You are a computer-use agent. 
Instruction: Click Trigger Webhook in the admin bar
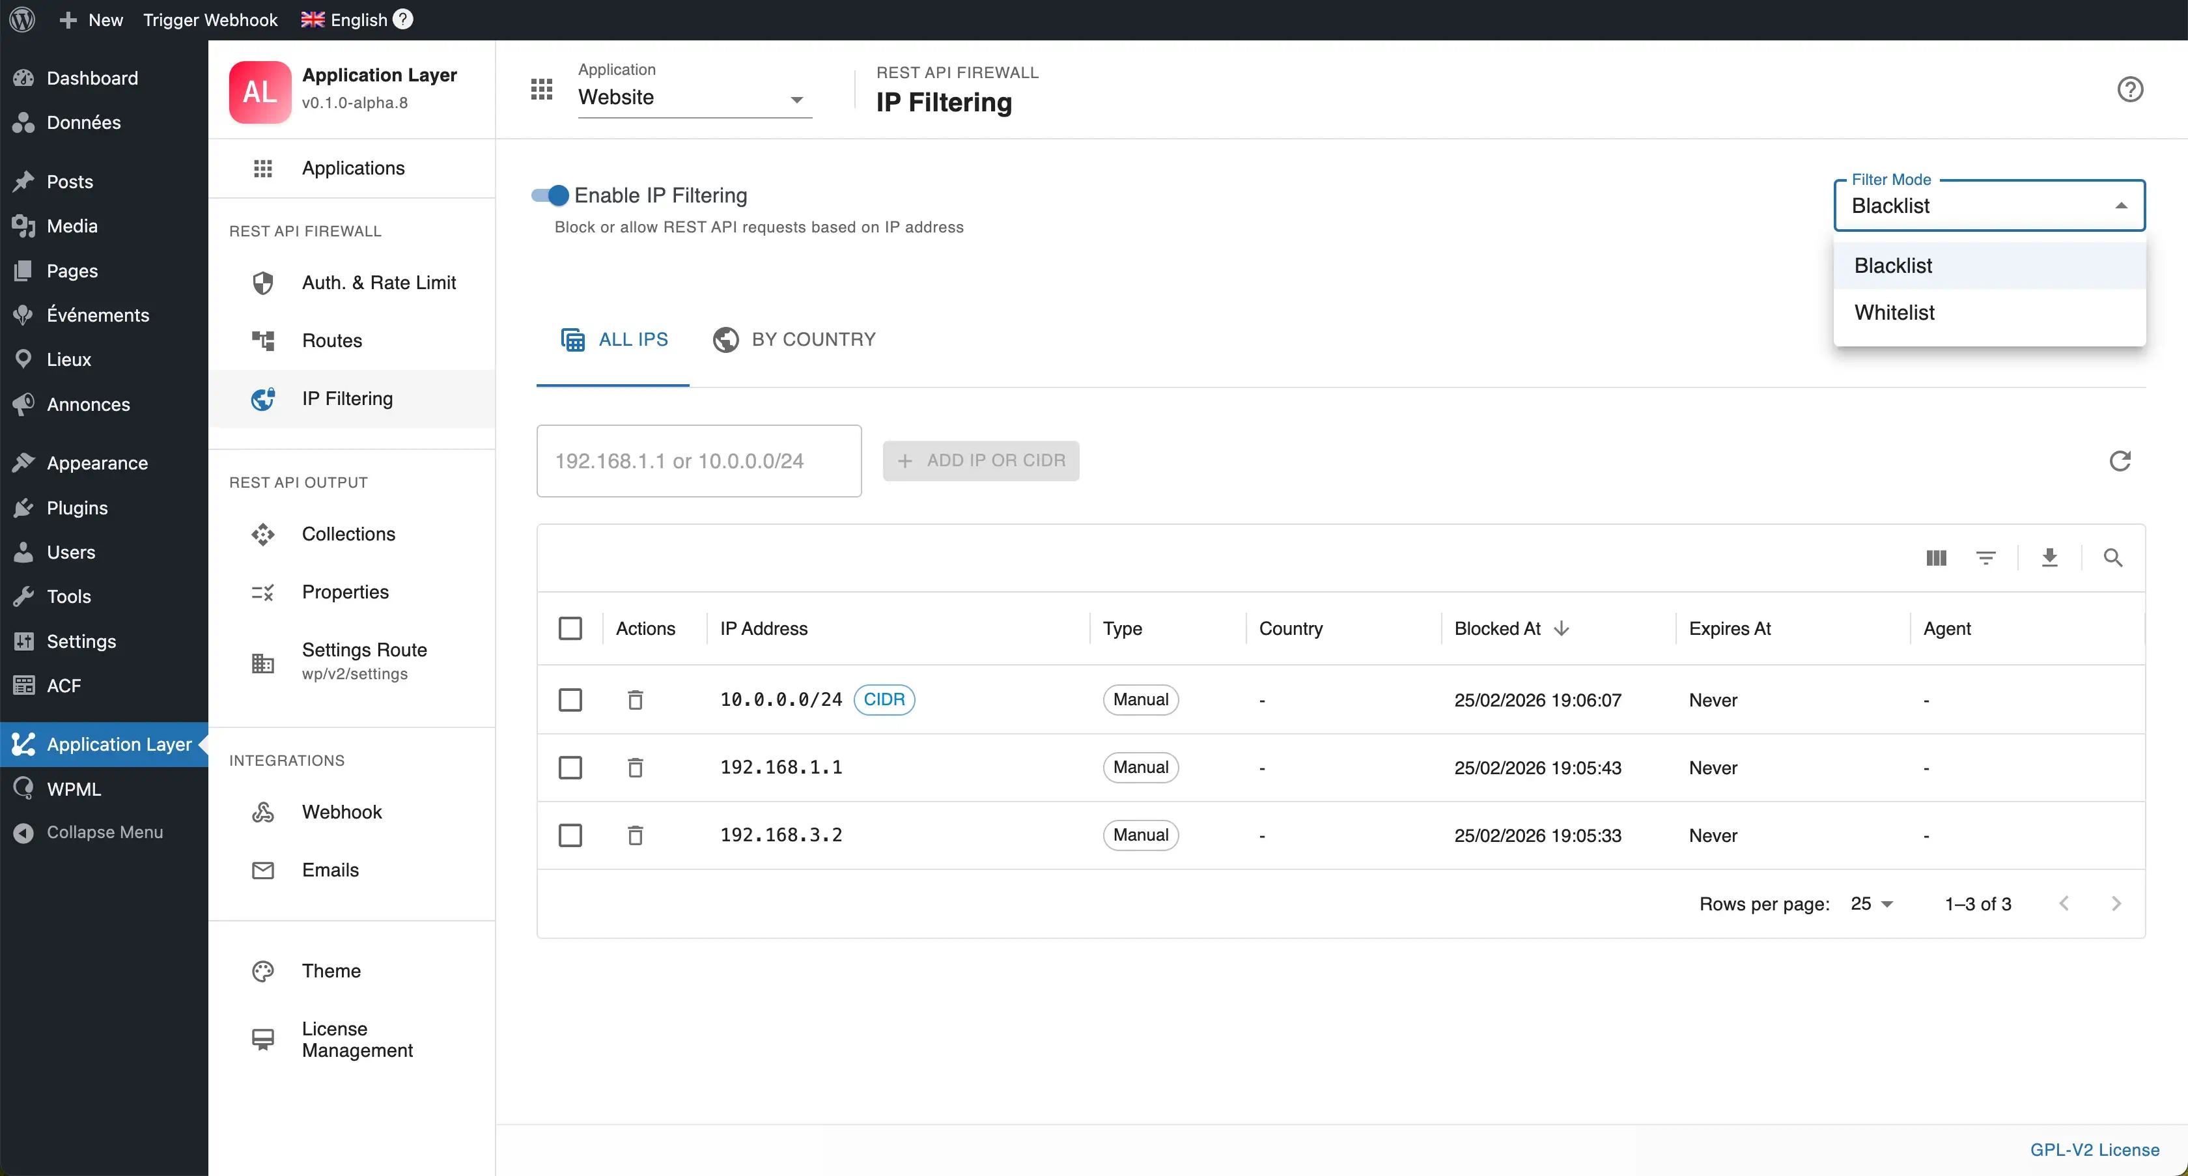pos(210,20)
